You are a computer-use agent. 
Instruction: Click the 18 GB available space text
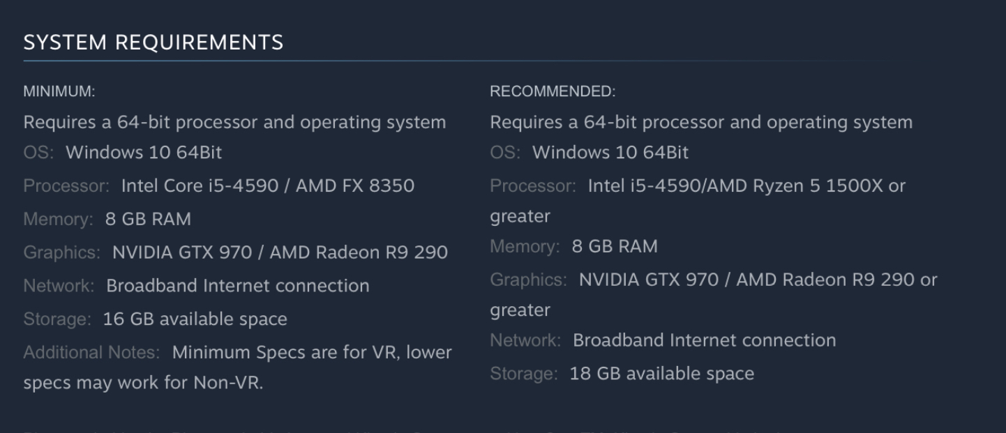pos(662,374)
